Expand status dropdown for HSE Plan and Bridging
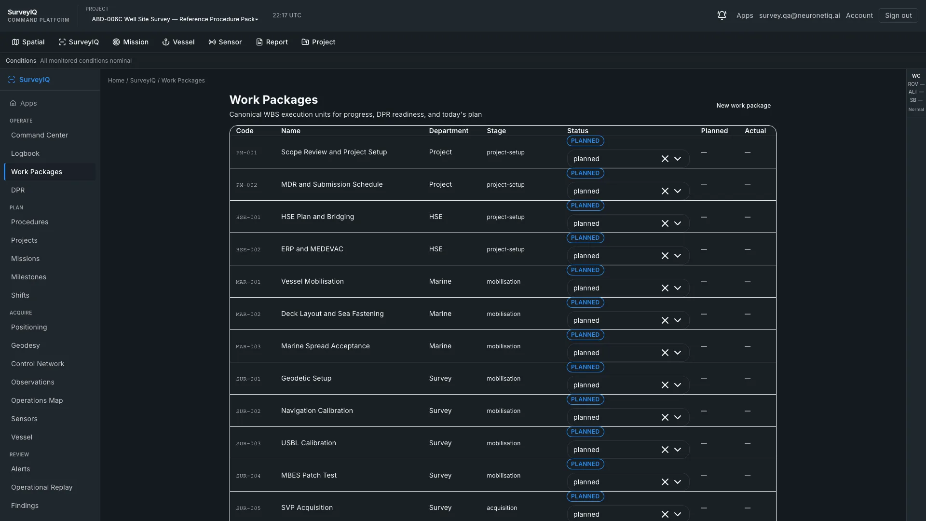Image resolution: width=926 pixels, height=521 pixels. click(x=678, y=223)
